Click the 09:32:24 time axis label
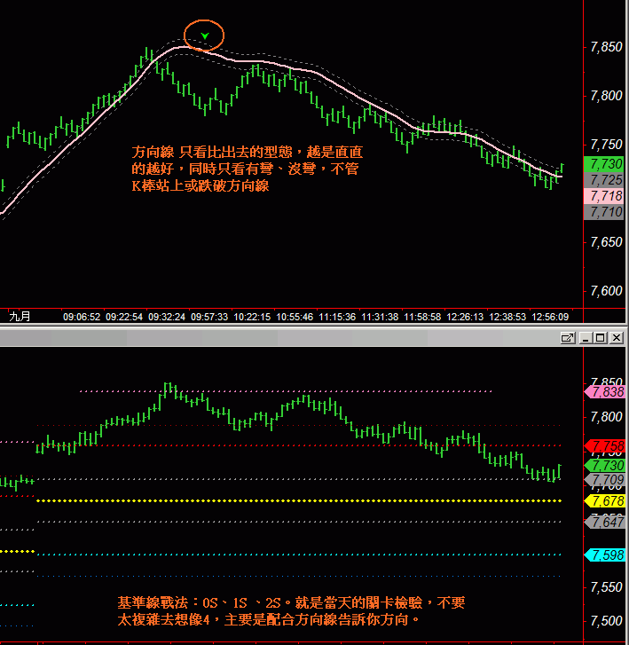The height and width of the screenshot is (645, 629). [167, 317]
